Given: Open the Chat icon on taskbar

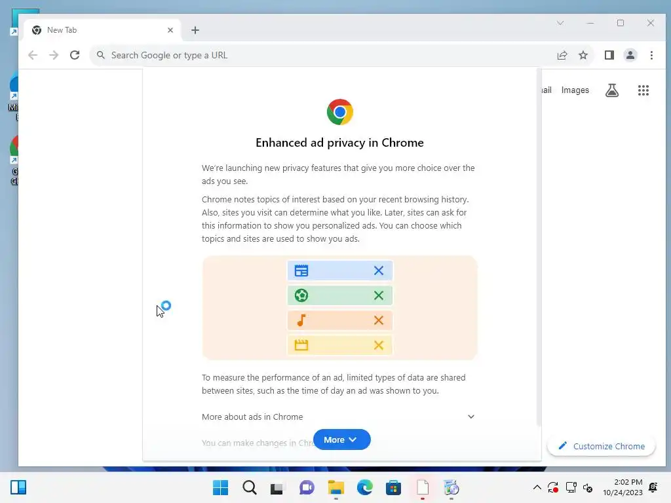Looking at the screenshot, I should pos(307,487).
